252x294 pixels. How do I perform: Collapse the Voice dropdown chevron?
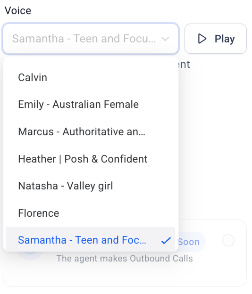(x=165, y=39)
